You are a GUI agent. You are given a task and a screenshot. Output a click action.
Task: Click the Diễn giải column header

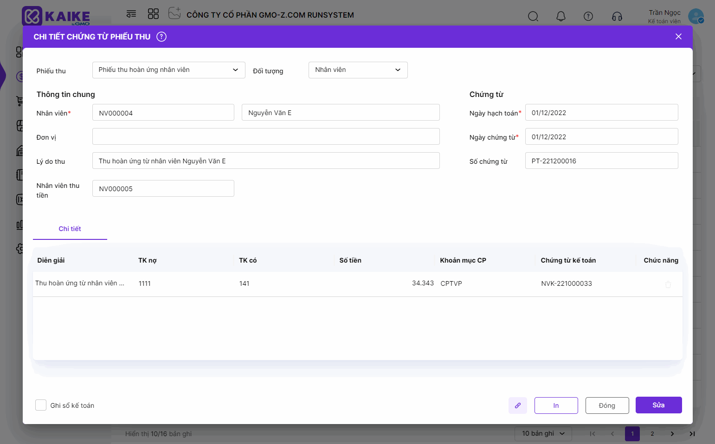(51, 260)
